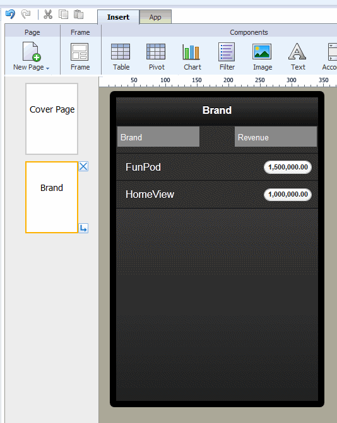Insert a Table component
The width and height of the screenshot is (337, 423).
tap(121, 57)
